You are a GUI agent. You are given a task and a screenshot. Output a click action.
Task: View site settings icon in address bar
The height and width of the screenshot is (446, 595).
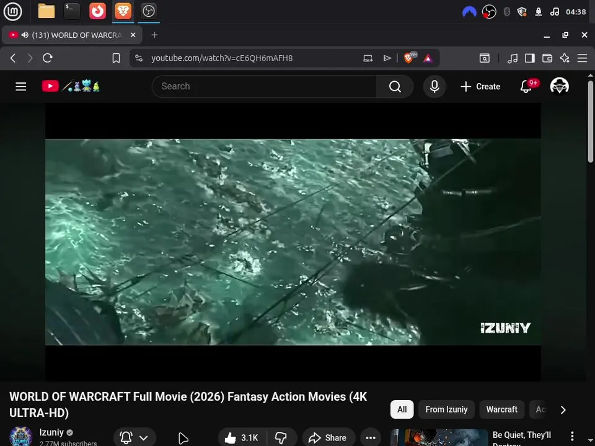click(139, 58)
